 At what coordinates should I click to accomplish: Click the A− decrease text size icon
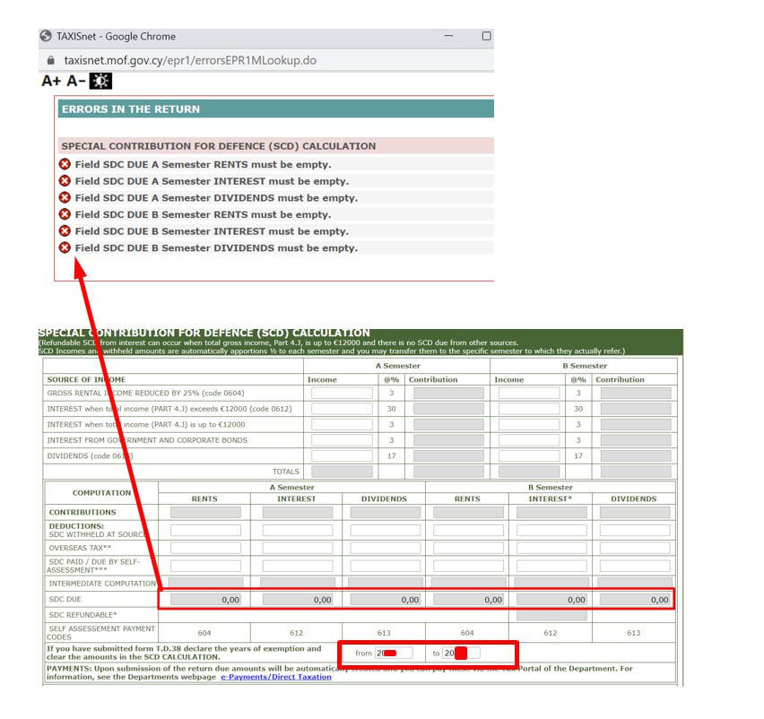click(x=76, y=82)
